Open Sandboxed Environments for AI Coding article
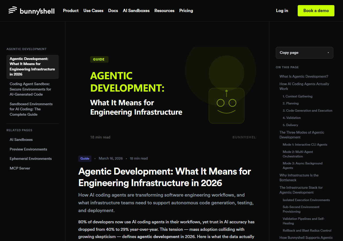Image resolution: width=343 pixels, height=241 pixels. click(x=32, y=109)
